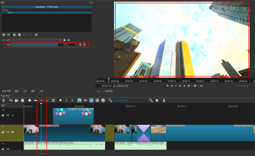This screenshot has height=156, width=255.
Task: Lift the clip from the timeline
Action: tap(42, 100)
